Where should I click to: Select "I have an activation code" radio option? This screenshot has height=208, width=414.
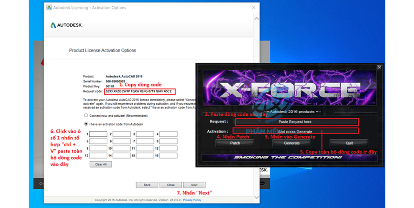pyautogui.click(x=86, y=124)
